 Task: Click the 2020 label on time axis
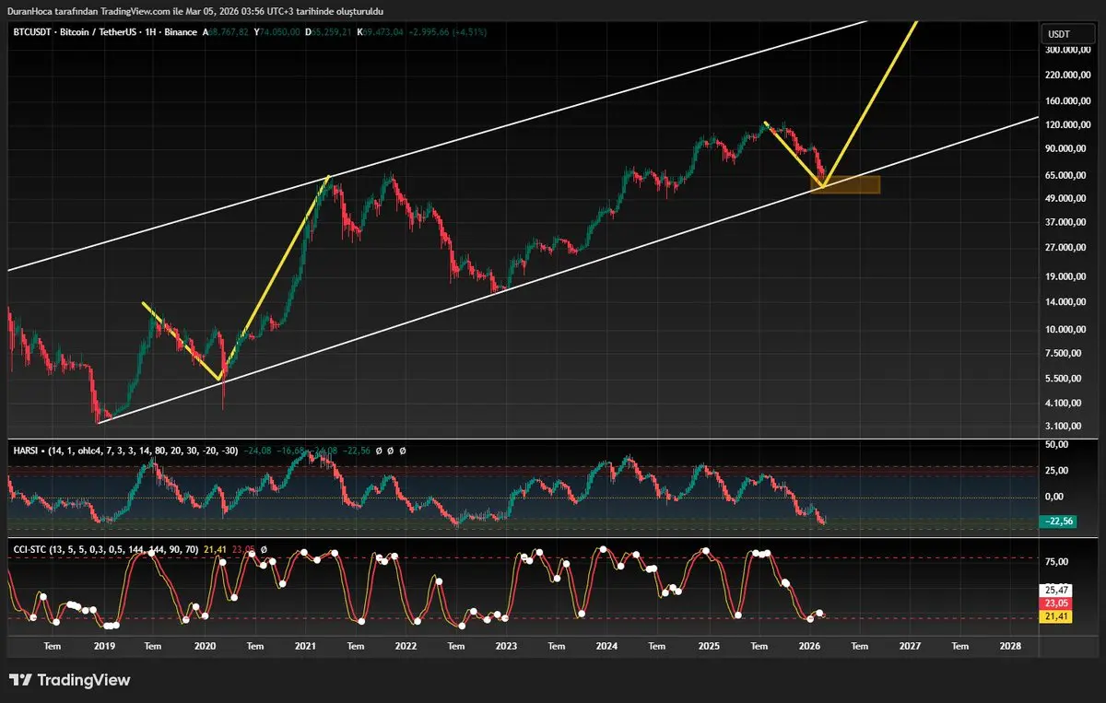tap(205, 647)
